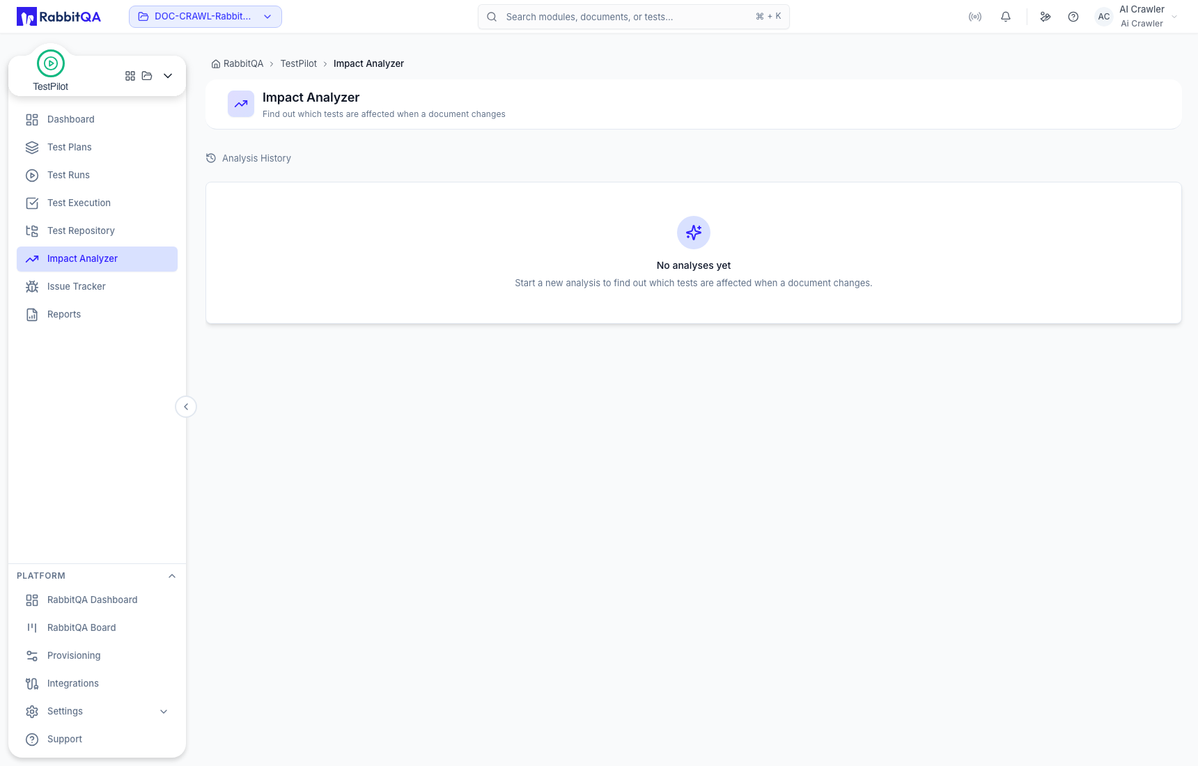The width and height of the screenshot is (1198, 766).
Task: Click the folder icon in TestPilot card
Action: 147,76
